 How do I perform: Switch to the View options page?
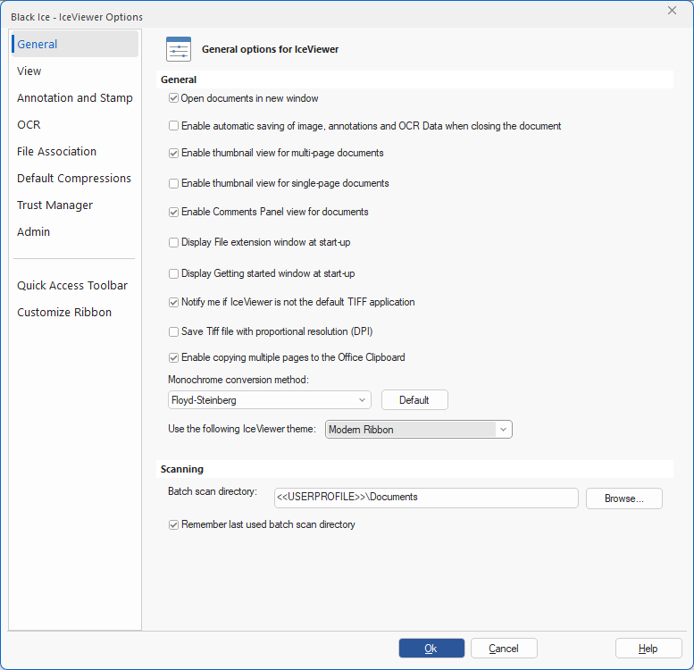pos(29,71)
